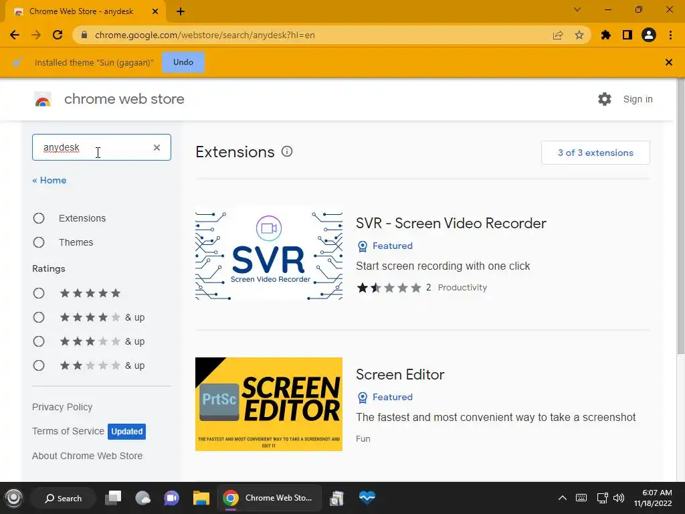Image resolution: width=685 pixels, height=514 pixels.
Task: Switch to Chrome Web Store taskbar item
Action: tap(269, 498)
